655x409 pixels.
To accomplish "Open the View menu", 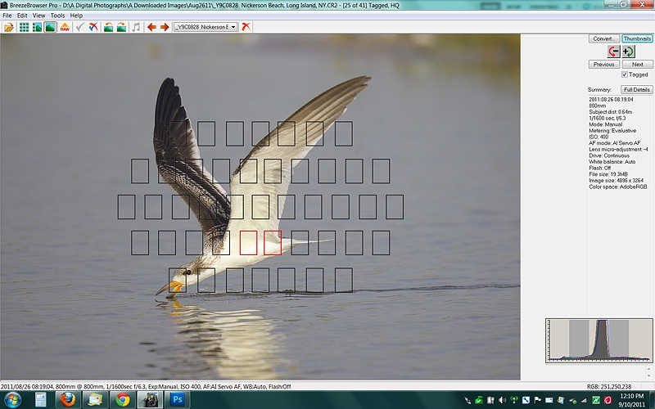I will [38, 16].
